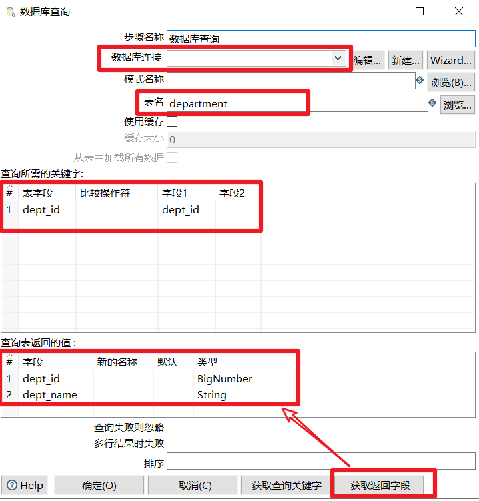This screenshot has width=479, height=501.
Task: Select dept_id row in return values table
Action: pyautogui.click(x=56, y=378)
